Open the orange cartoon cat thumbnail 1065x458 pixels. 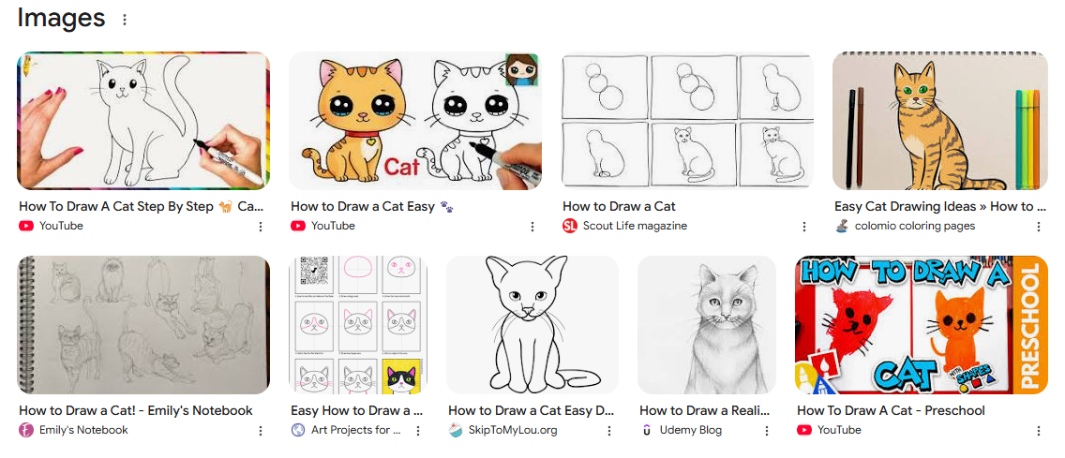415,121
